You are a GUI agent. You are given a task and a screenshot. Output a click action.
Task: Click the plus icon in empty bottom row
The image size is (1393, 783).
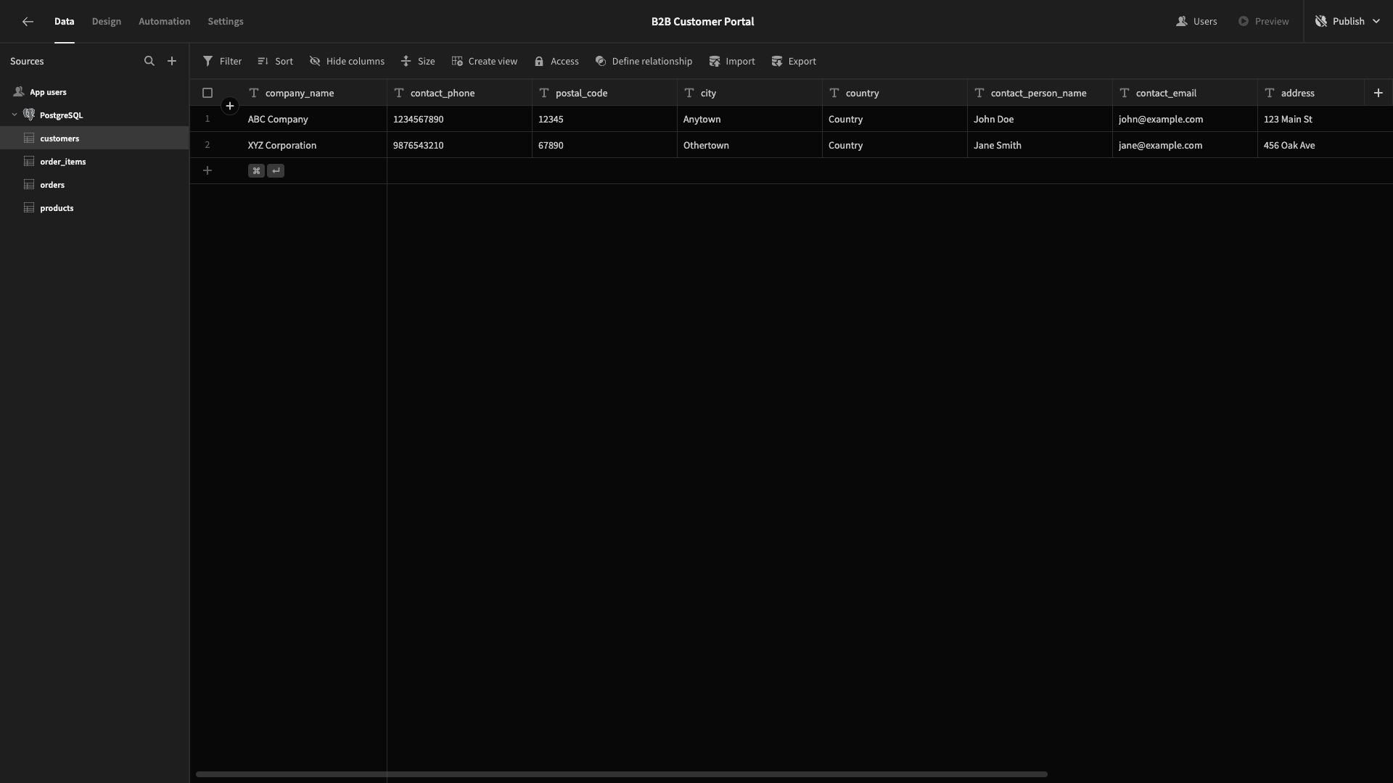pyautogui.click(x=207, y=171)
